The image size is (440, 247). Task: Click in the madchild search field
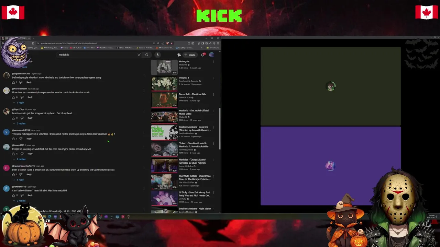pyautogui.click(x=96, y=55)
